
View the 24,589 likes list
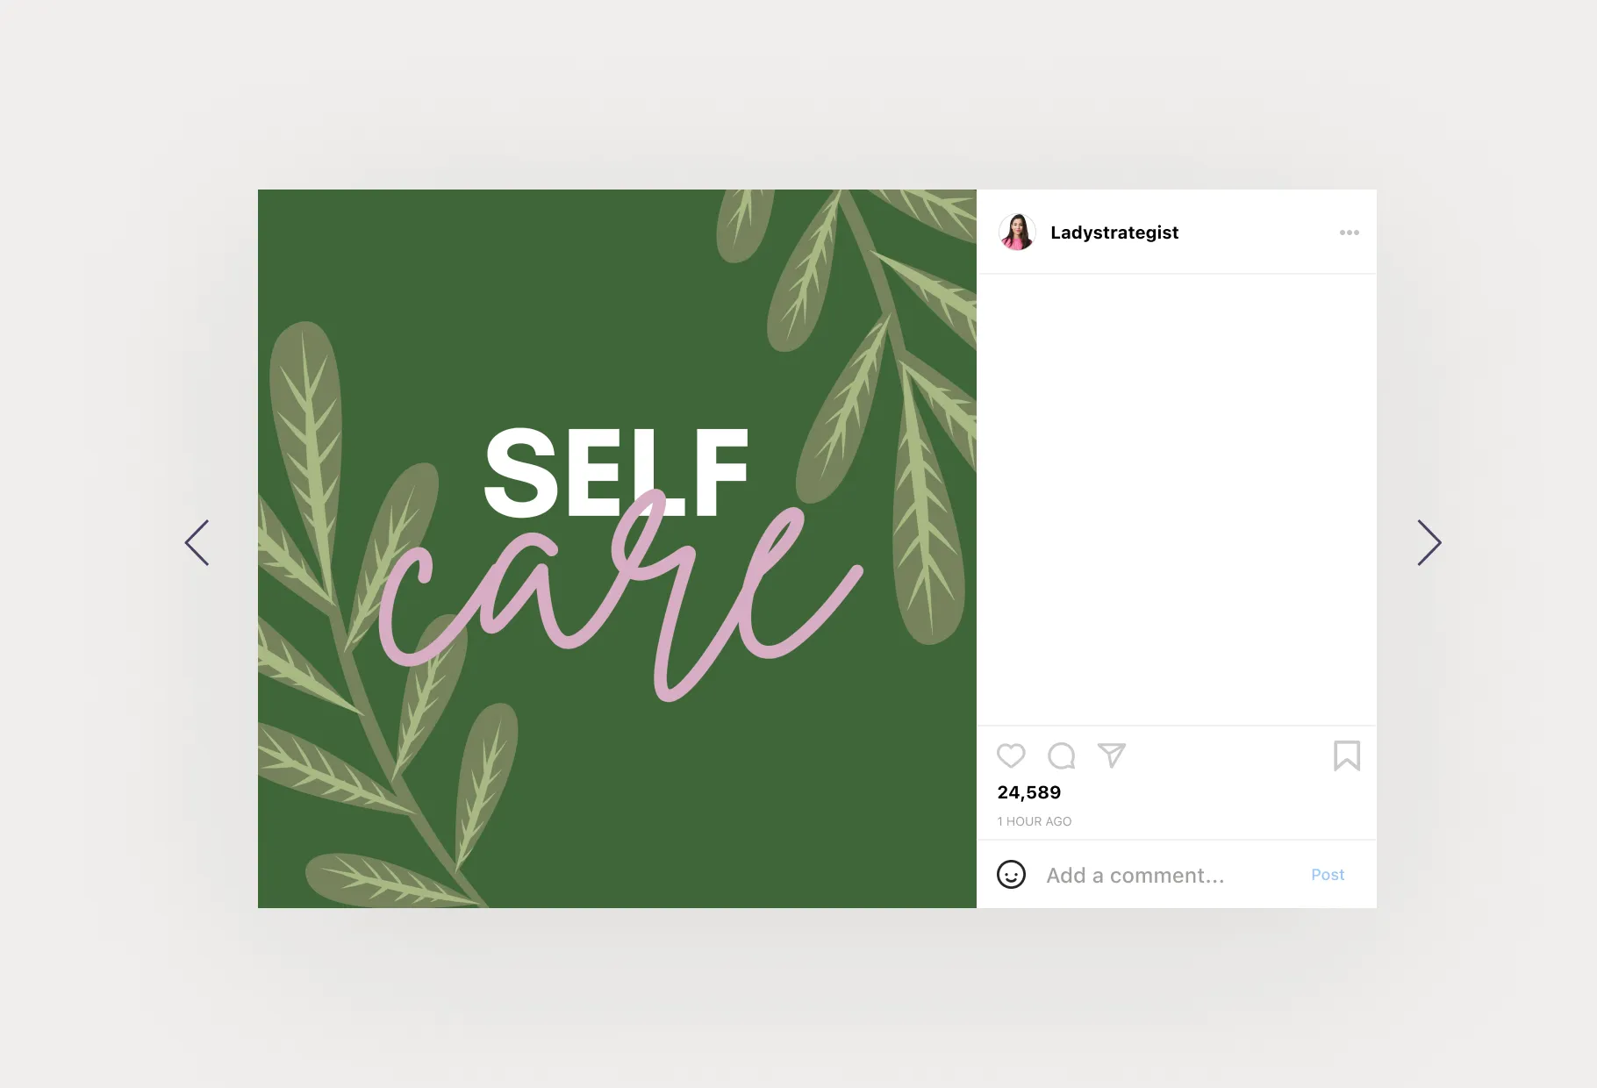pos(1029,792)
